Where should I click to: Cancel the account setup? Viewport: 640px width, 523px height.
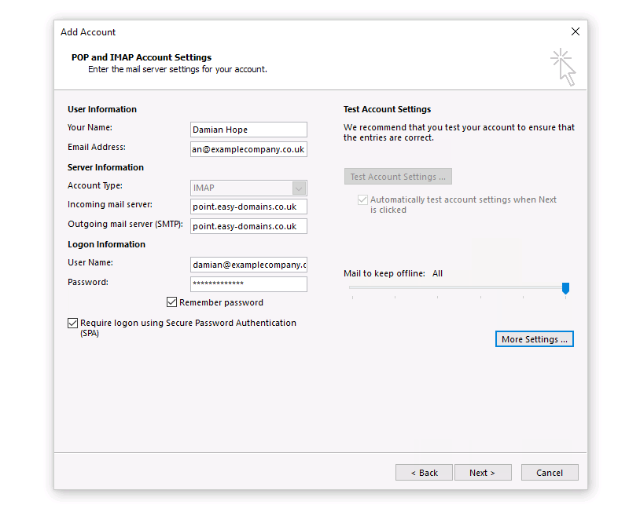[x=549, y=473]
